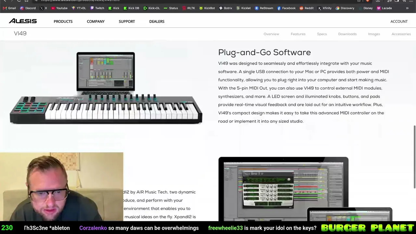Viewport: 416px width, 234px height.
Task: Click the VI49 keyboard with laptop image
Action: [x=106, y=88]
